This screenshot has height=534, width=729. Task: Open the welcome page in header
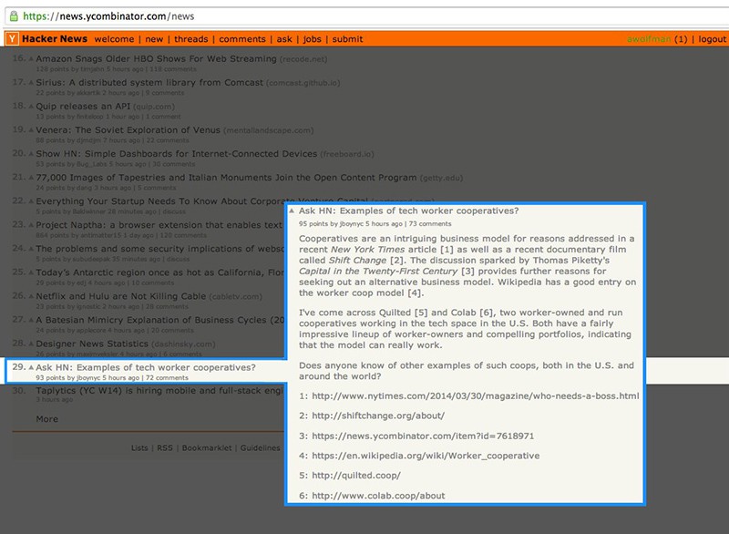[x=114, y=39]
